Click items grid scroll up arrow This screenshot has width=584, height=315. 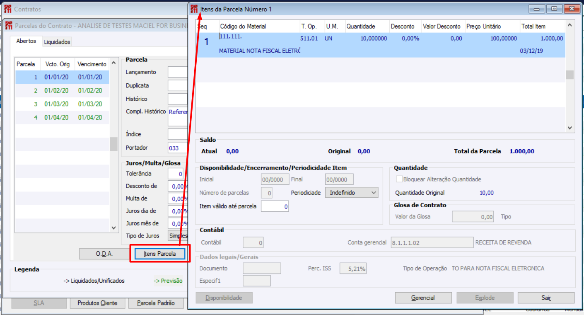(x=570, y=25)
